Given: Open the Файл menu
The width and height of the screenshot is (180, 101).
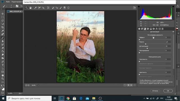Looking at the screenshot, I should 8,2.
